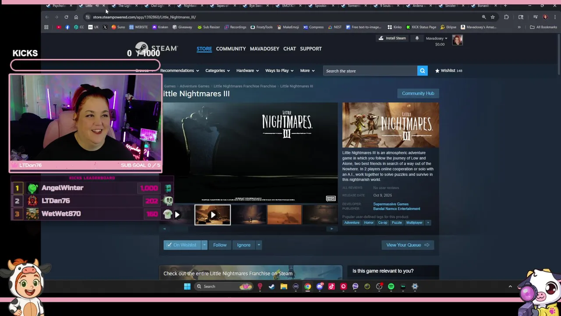Click the Install Steam button
This screenshot has height=316, width=561.
[392, 38]
